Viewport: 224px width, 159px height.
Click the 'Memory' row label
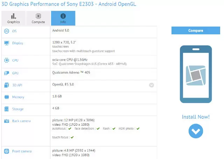18,97
